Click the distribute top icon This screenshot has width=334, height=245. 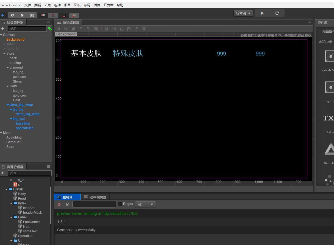coord(107,29)
